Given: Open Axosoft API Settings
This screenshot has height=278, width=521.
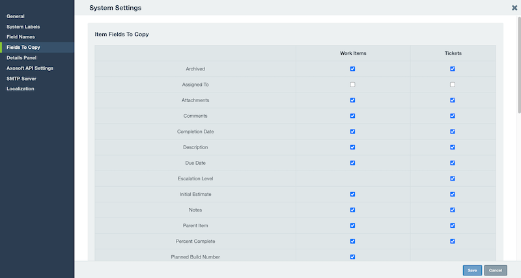Looking at the screenshot, I should 30,68.
